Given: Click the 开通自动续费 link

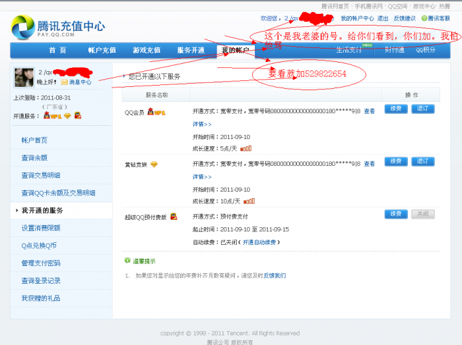Looking at the screenshot, I should click(259, 242).
